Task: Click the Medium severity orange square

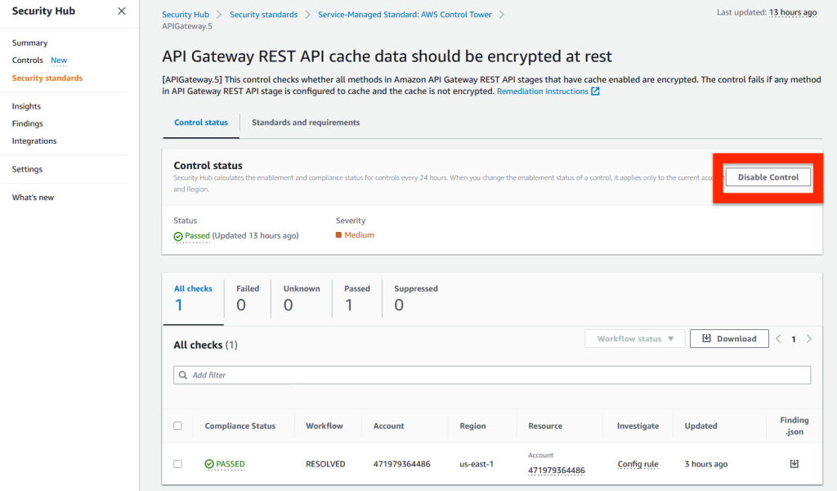Action: (x=338, y=235)
